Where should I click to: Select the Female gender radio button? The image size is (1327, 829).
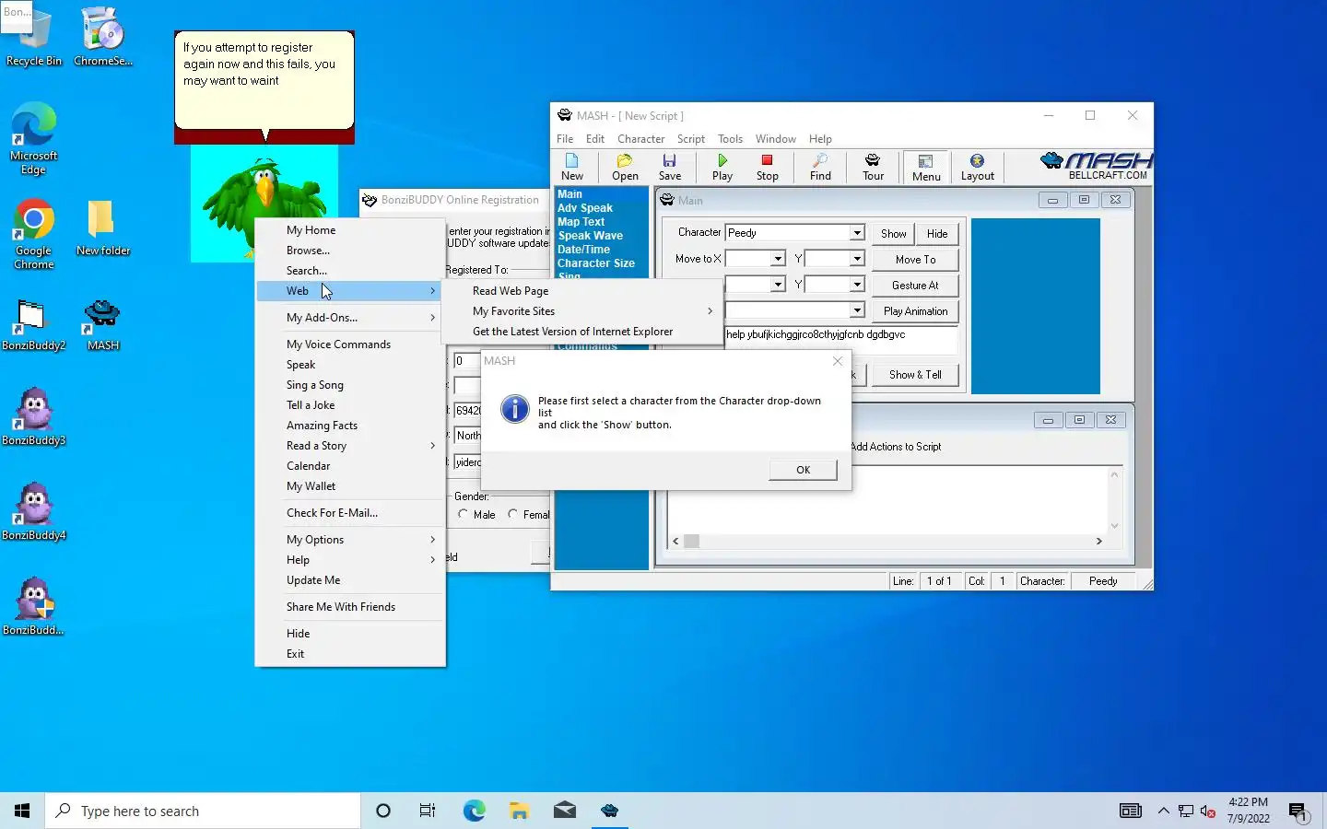tap(512, 514)
